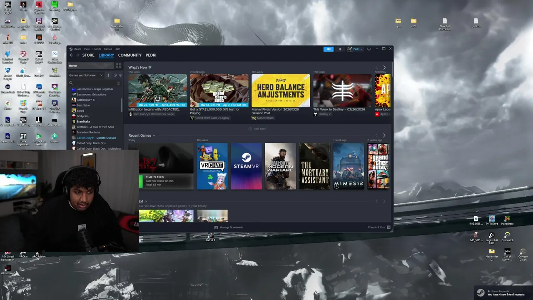
Task: Open the Steam menu
Action: pos(77,49)
